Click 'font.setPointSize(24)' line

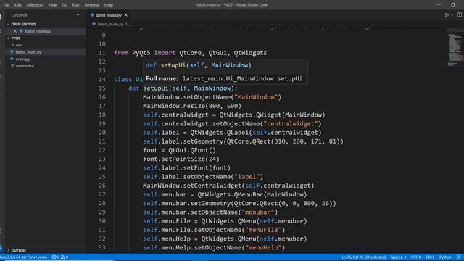(x=181, y=159)
